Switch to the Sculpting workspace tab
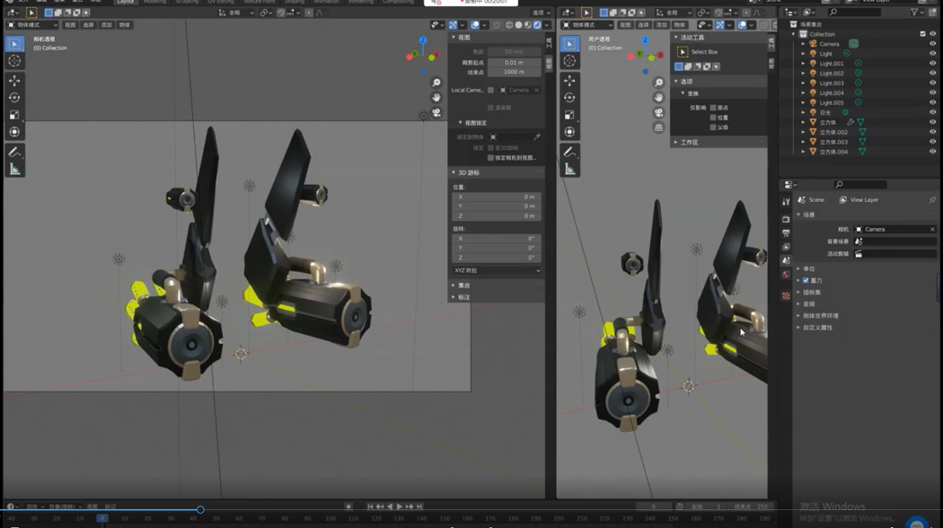Image resolution: width=943 pixels, height=528 pixels. pyautogui.click(x=187, y=3)
